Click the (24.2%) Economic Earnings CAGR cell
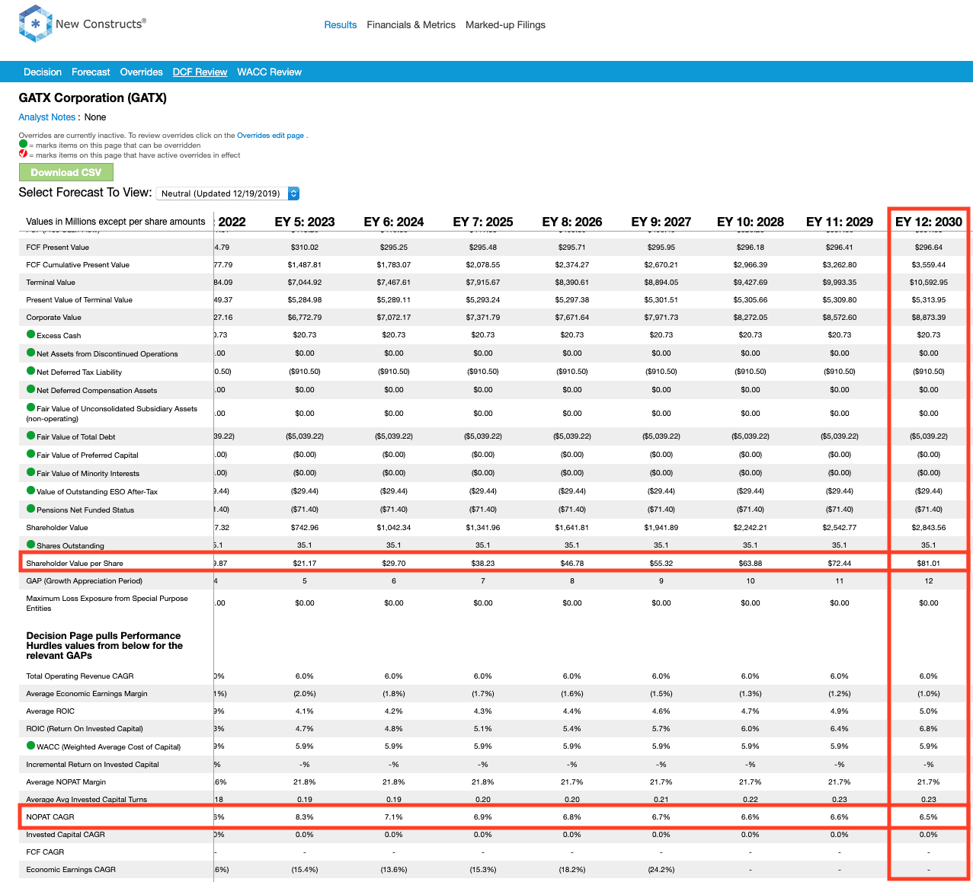The height and width of the screenshot is (882, 973). tap(661, 870)
